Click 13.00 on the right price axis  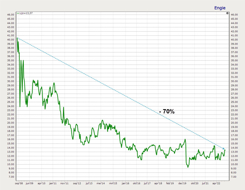tap(234, 152)
